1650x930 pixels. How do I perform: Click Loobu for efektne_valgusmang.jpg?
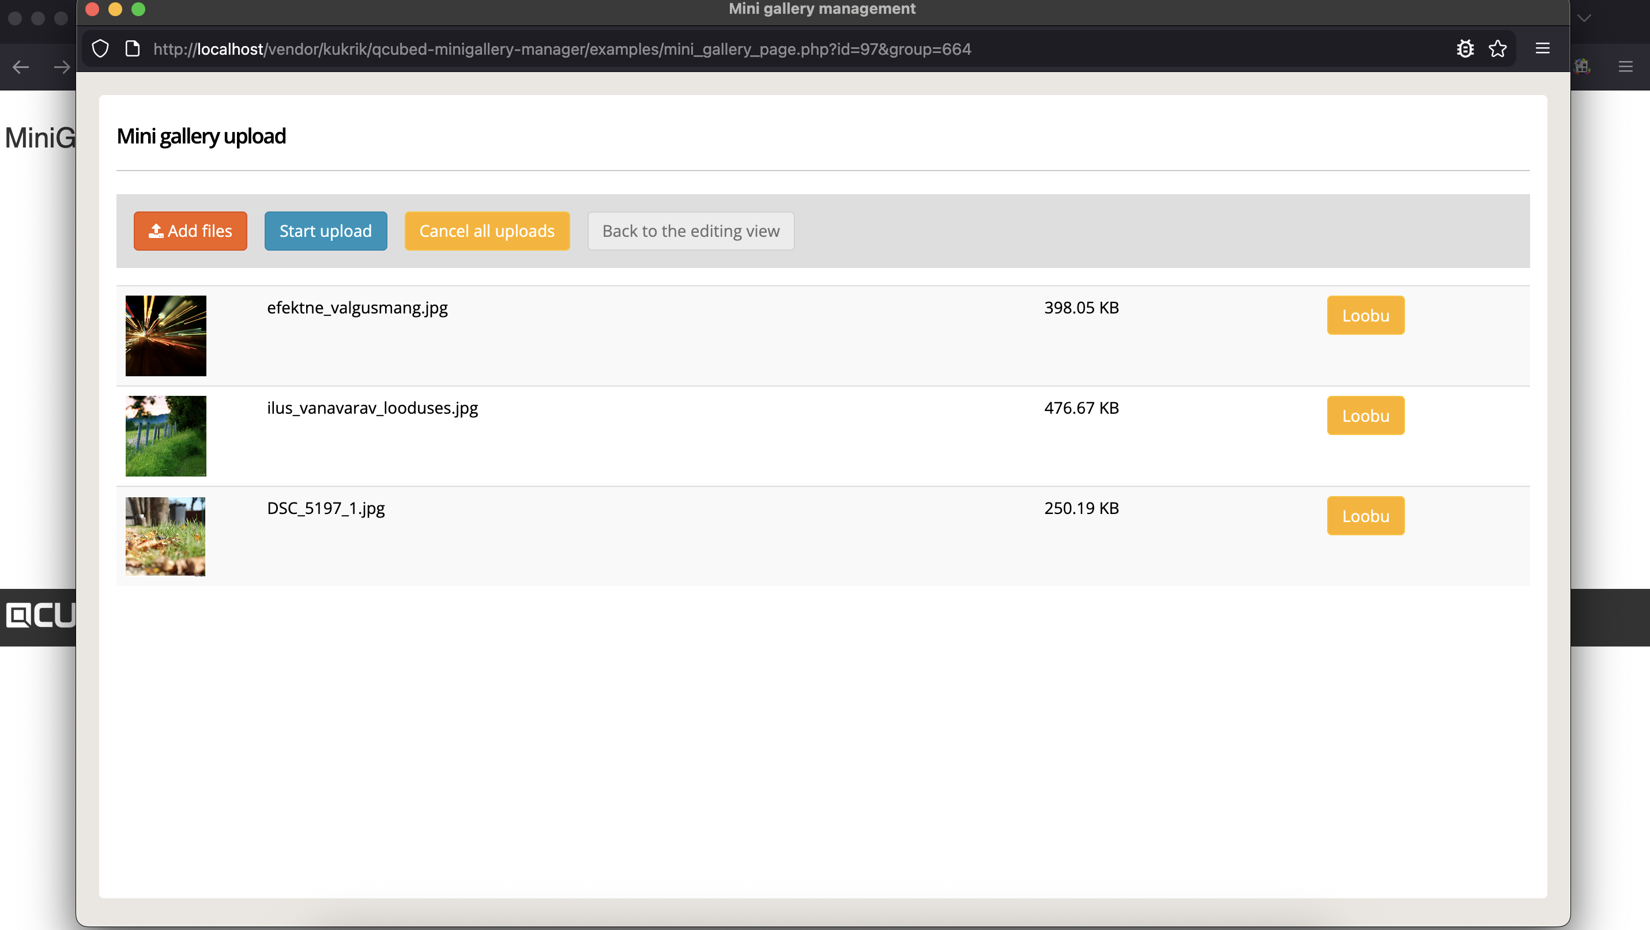coord(1365,315)
